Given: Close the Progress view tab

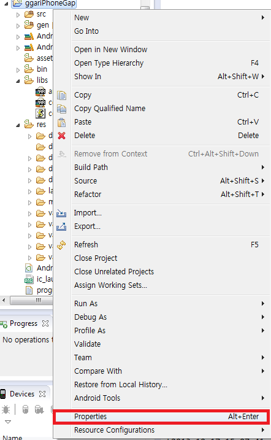Looking at the screenshot, I should [45, 323].
